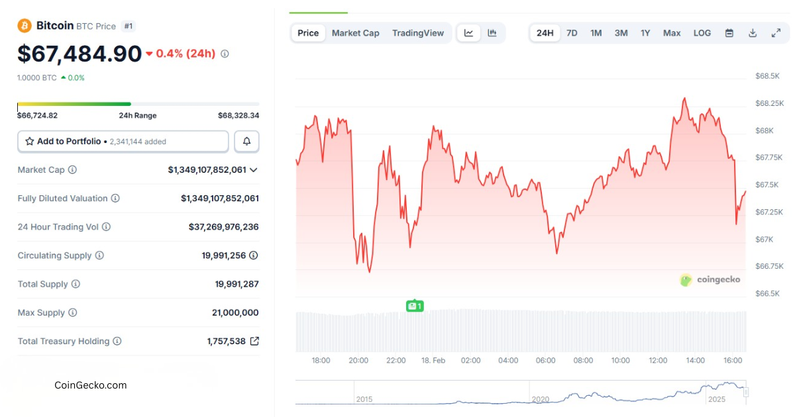The width and height of the screenshot is (795, 417).
Task: Click the Add to Portfolio button
Action: (123, 141)
